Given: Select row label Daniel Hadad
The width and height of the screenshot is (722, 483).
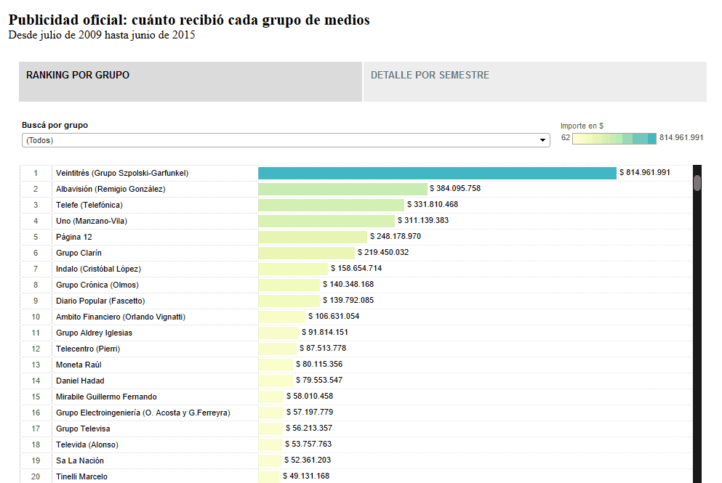Looking at the screenshot, I should tap(80, 381).
